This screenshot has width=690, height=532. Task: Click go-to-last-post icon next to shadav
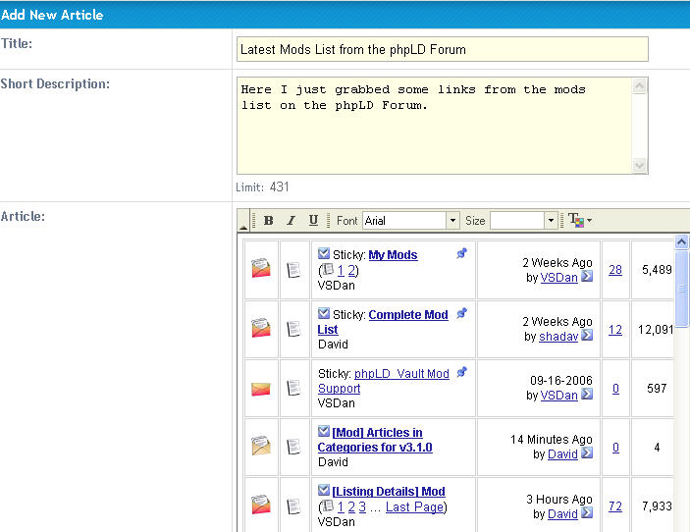(x=587, y=336)
